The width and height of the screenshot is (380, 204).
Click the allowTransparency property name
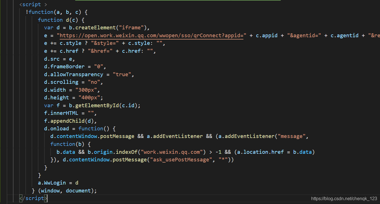tap(77, 74)
